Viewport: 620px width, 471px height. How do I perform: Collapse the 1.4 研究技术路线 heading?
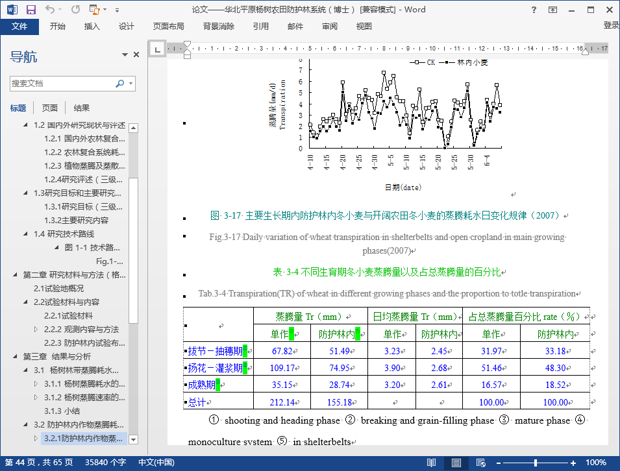coord(25,234)
